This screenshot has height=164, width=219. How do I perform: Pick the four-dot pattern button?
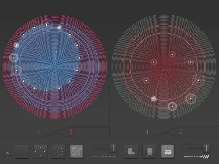(40, 151)
